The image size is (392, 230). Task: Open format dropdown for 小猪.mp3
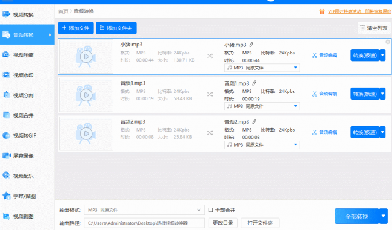pos(262,68)
